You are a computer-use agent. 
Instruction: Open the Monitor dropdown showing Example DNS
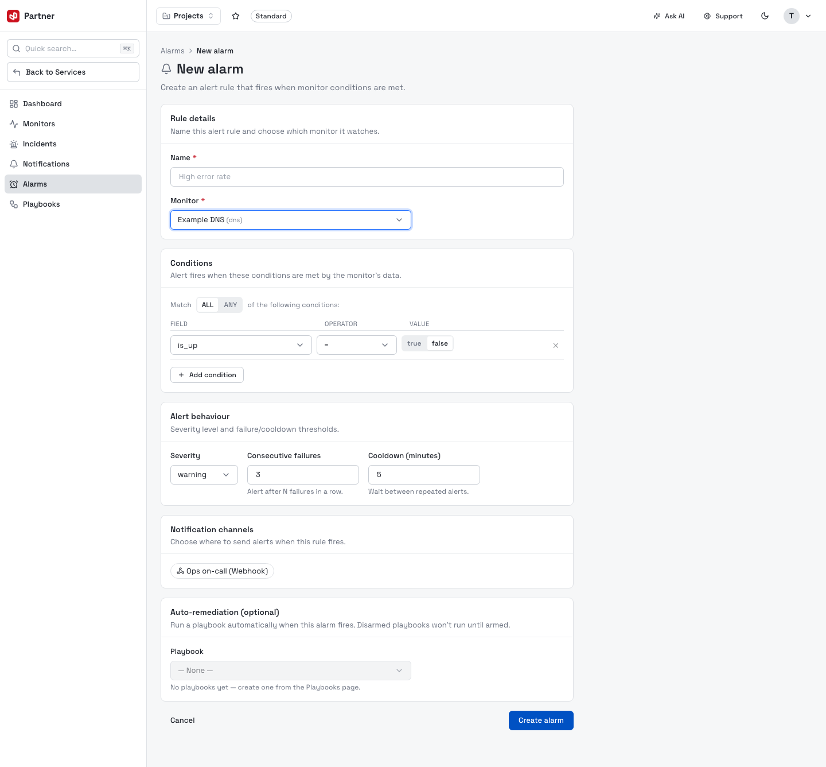click(291, 220)
